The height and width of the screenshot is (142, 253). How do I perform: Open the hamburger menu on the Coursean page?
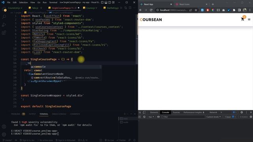tap(249, 19)
